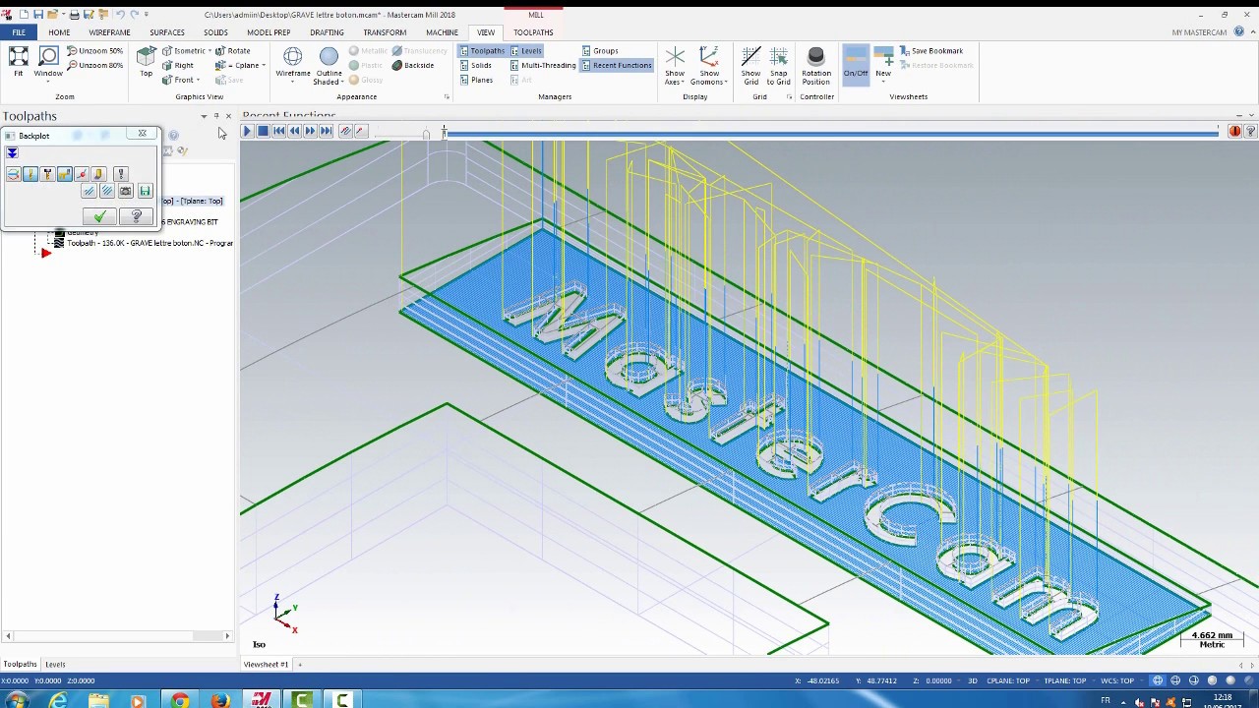This screenshot has width=1259, height=708.
Task: Toggle the Recent Functions manager
Action: (617, 65)
